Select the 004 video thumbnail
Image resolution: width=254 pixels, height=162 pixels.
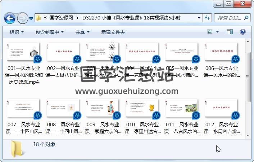tap(142, 52)
